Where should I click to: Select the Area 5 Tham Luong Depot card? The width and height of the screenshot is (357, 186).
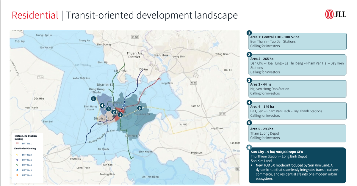coord(297,133)
